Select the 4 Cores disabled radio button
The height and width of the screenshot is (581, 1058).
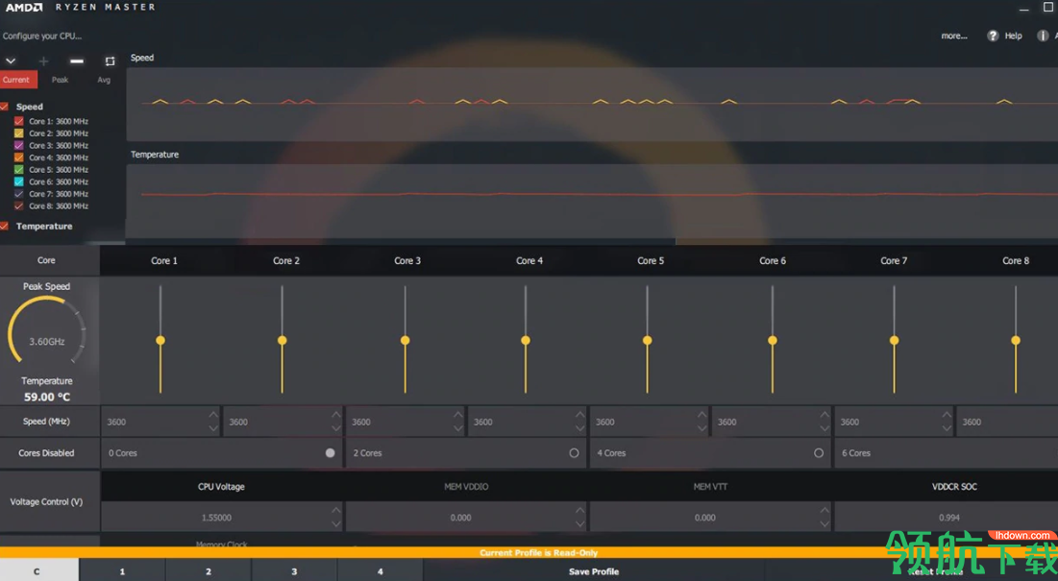[x=819, y=453]
